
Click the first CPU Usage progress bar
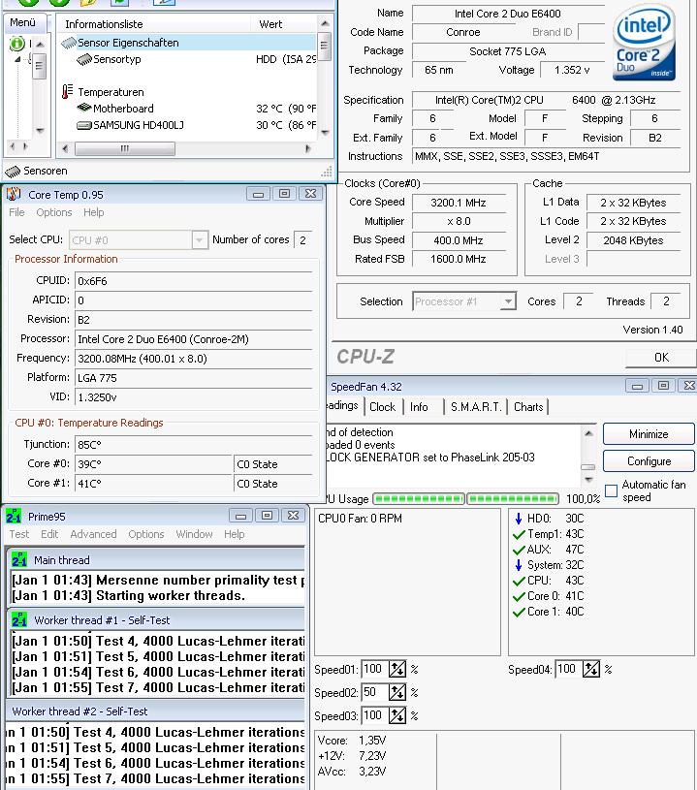pos(419,499)
